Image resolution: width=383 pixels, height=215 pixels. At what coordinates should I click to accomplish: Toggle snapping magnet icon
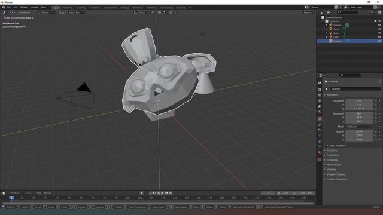click(159, 13)
